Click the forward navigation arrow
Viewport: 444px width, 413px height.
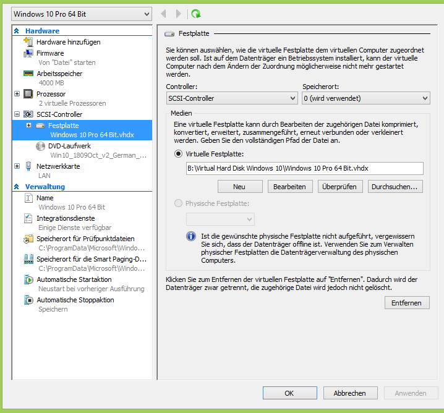point(178,14)
